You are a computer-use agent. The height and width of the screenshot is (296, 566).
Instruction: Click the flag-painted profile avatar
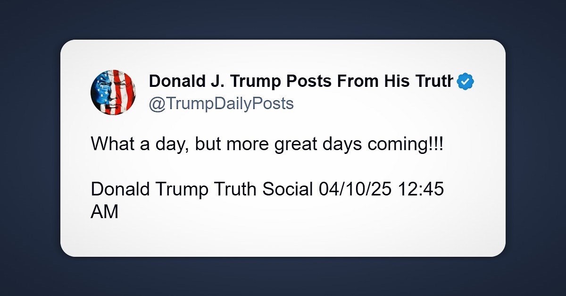click(113, 92)
